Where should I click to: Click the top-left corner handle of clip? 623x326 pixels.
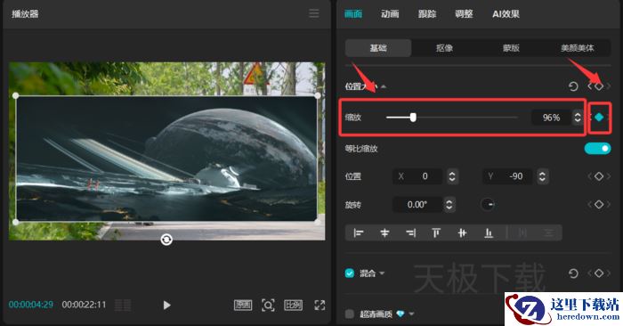point(15,95)
